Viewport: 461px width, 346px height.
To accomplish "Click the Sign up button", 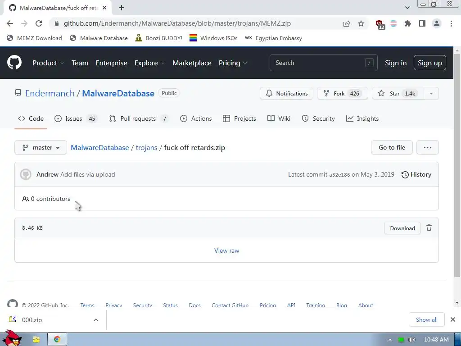I will tap(430, 63).
